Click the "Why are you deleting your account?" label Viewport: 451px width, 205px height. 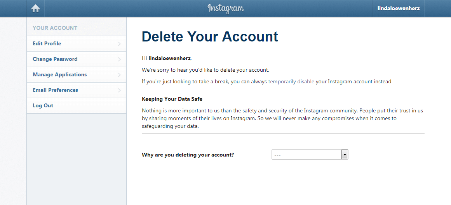click(188, 155)
